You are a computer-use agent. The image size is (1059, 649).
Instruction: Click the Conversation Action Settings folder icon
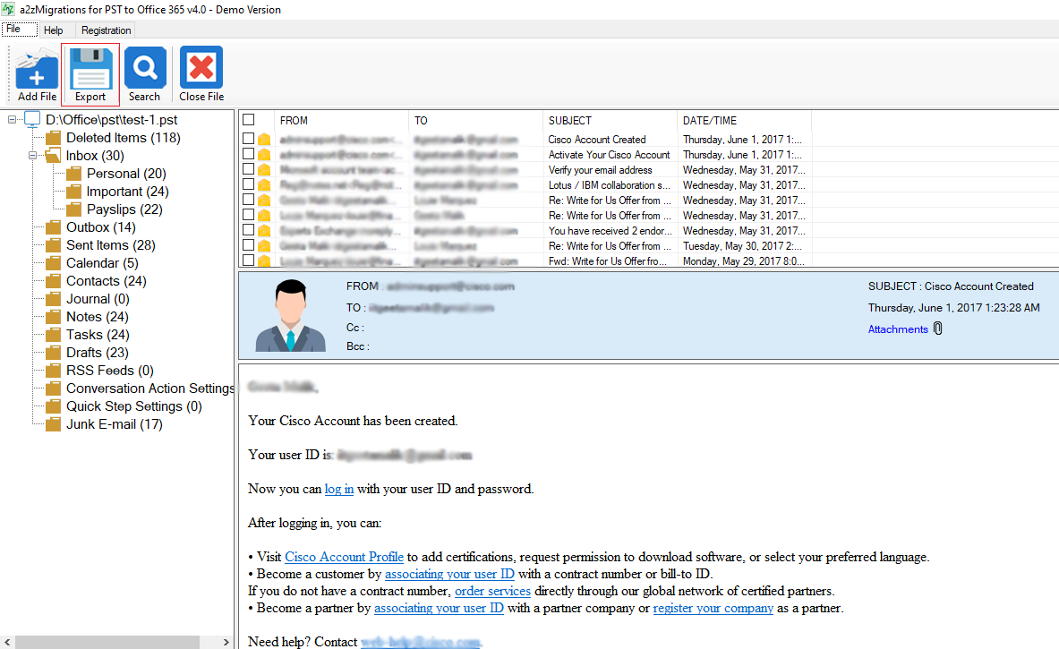tap(54, 389)
